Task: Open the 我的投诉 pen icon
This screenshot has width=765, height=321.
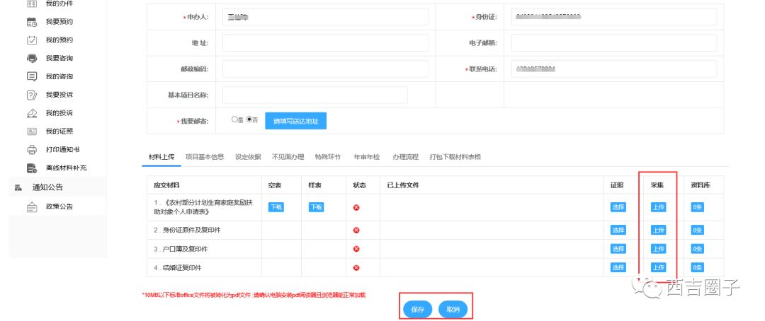Action: (32, 113)
